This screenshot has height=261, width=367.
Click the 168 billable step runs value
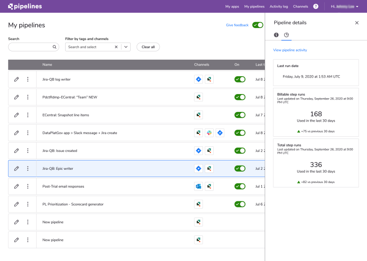(316, 114)
